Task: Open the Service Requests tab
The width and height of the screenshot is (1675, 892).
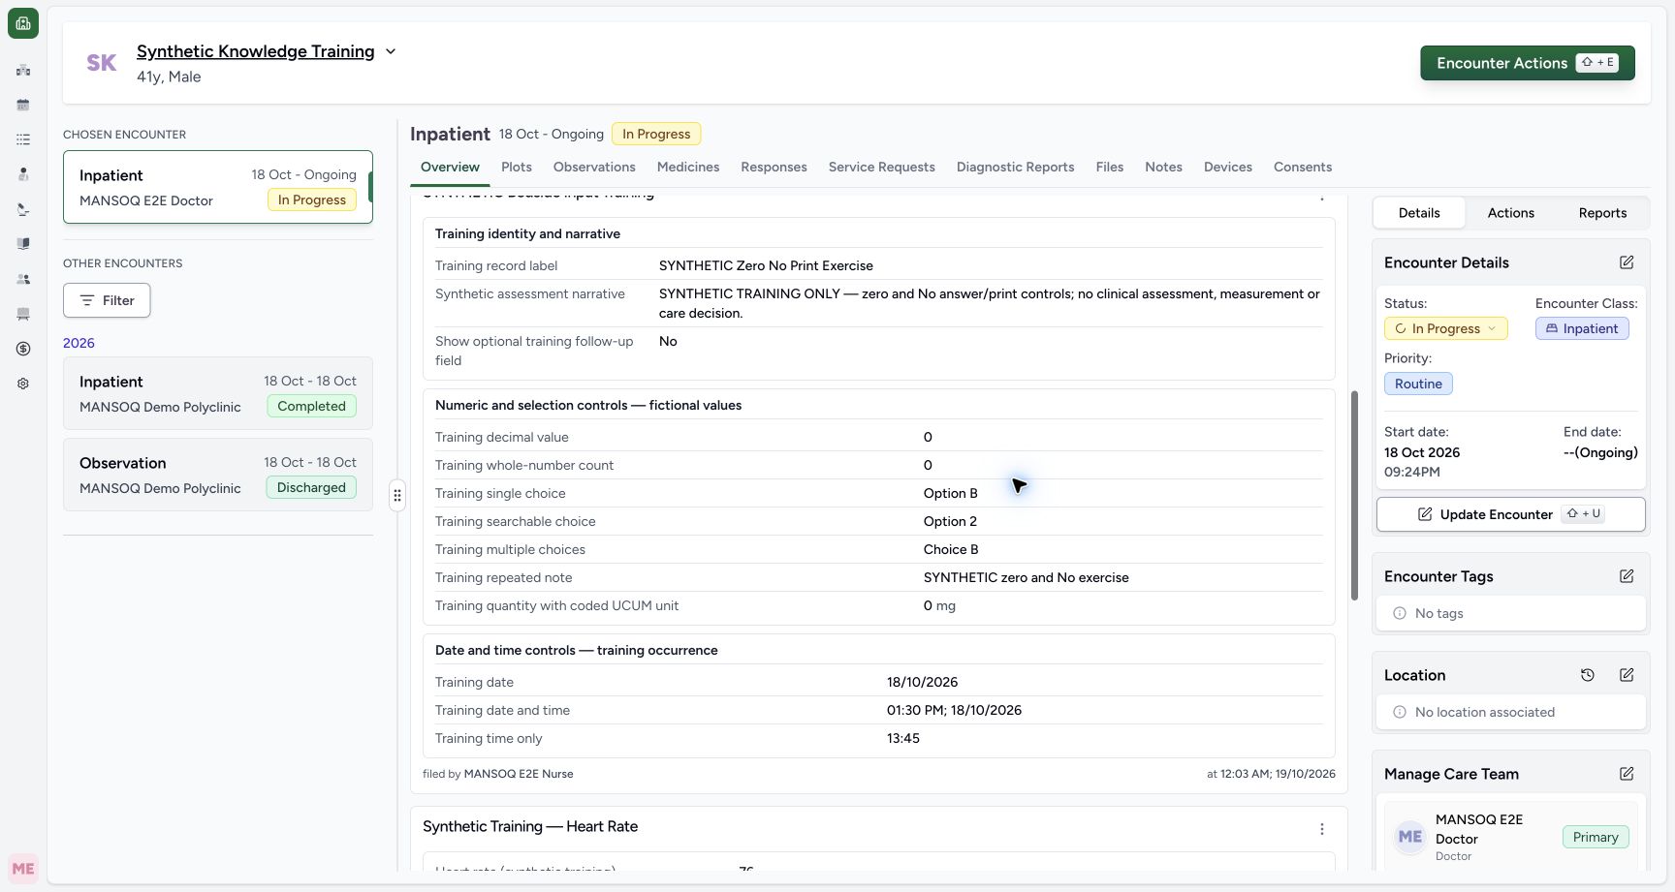Action: [x=882, y=167]
